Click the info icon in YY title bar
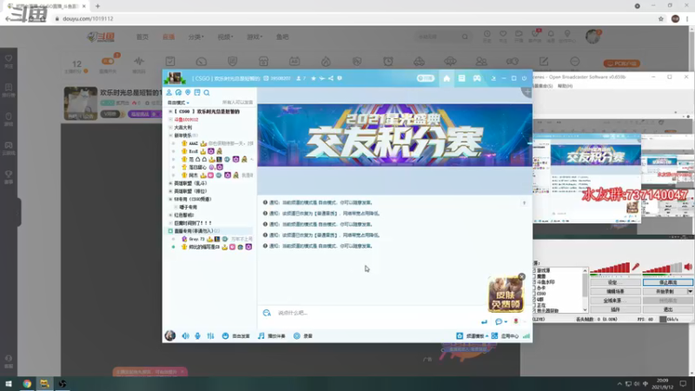 (340, 78)
